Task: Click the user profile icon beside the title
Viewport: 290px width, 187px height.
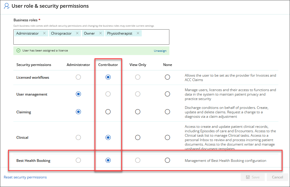Action: (x=7, y=6)
